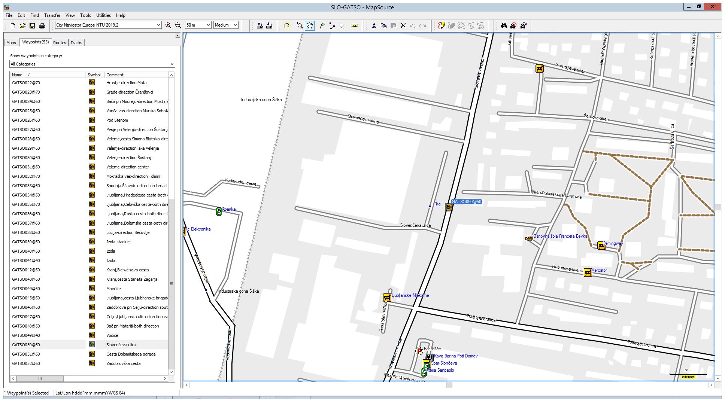725x399 pixels.
Task: Click the comment 'Pod Stenom'
Action: click(x=117, y=120)
